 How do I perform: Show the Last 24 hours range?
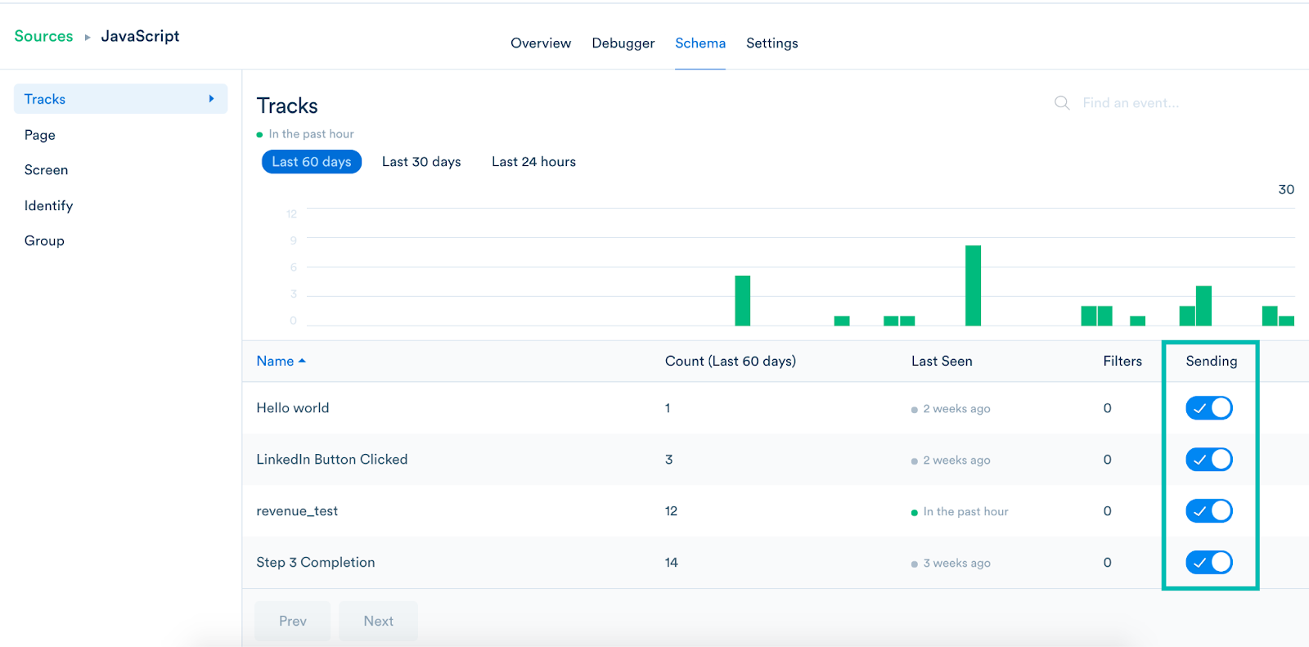click(x=533, y=162)
